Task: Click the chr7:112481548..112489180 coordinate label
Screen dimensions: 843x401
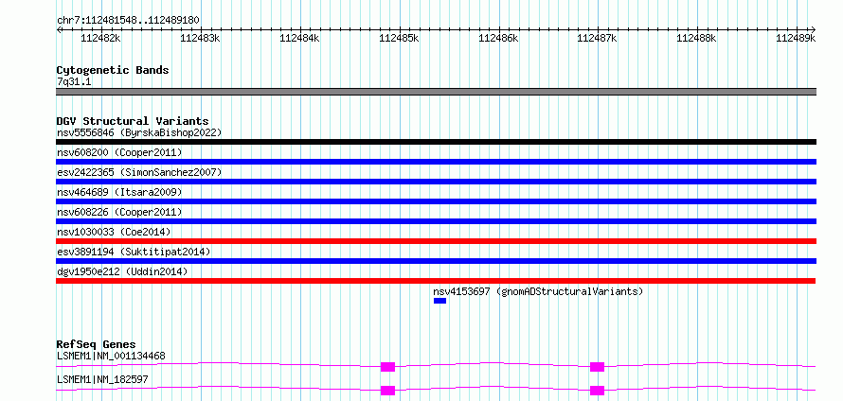Action: (x=128, y=21)
